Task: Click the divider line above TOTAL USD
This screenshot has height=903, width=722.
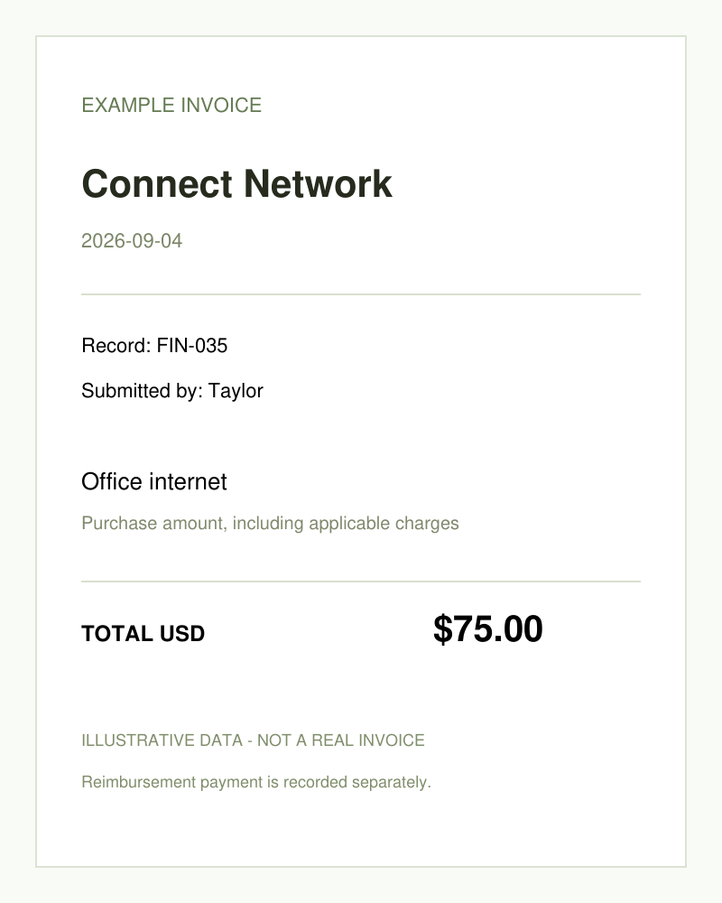Action: (361, 582)
